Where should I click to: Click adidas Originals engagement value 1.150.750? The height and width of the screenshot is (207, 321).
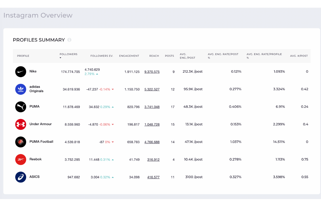[x=132, y=89]
